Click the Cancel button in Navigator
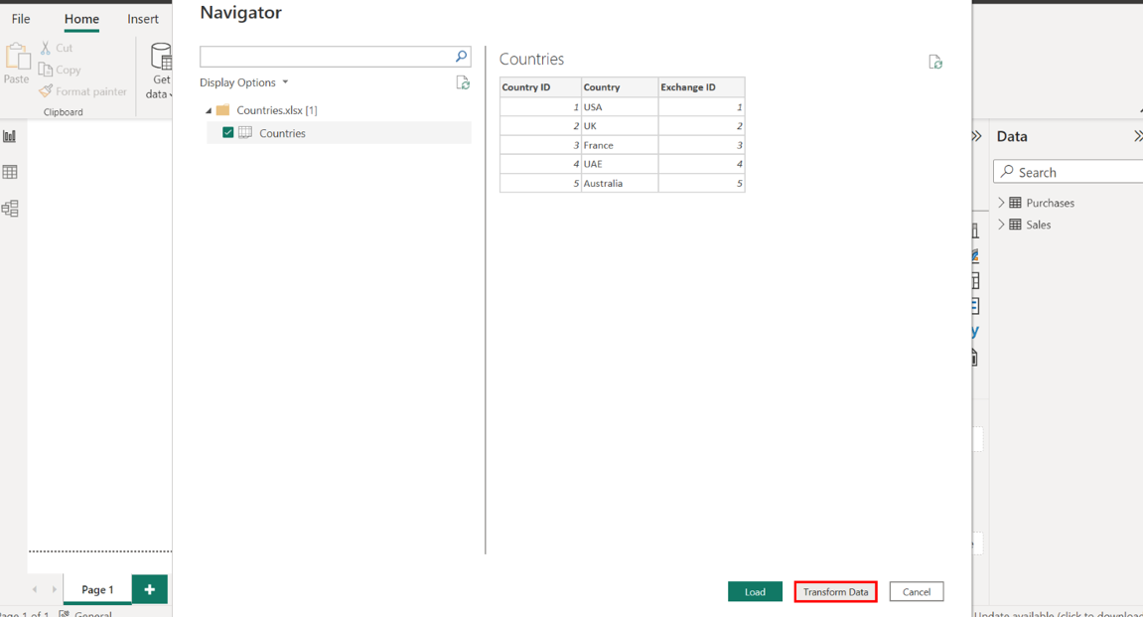1143x617 pixels. (x=916, y=592)
